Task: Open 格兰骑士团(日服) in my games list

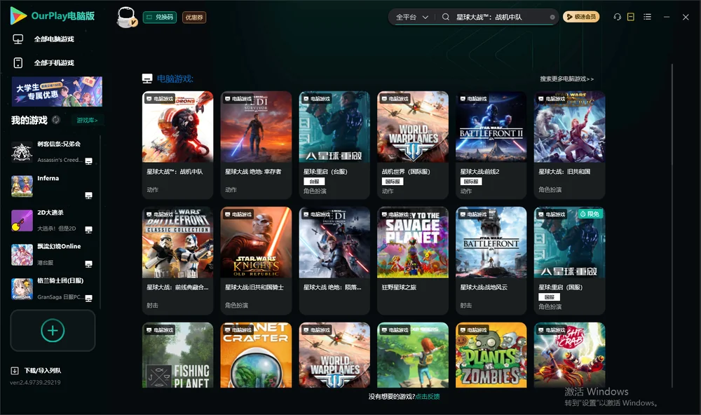Action: [52, 289]
